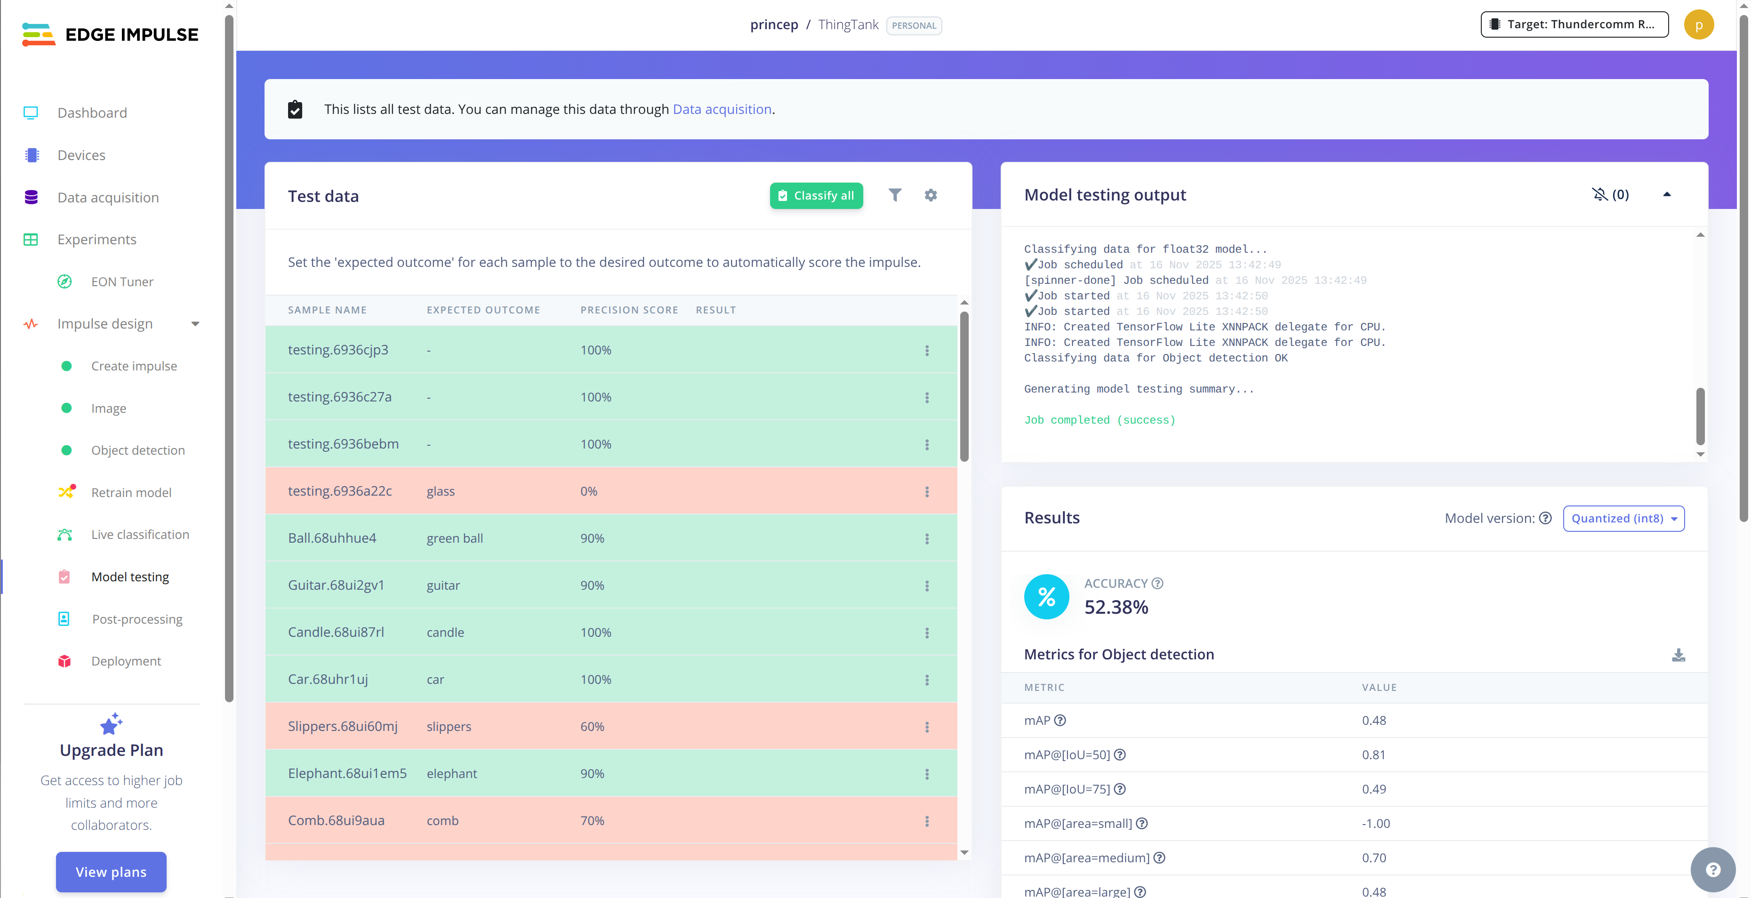
Task: Collapse the Impulse design menu section
Action: pyautogui.click(x=195, y=324)
